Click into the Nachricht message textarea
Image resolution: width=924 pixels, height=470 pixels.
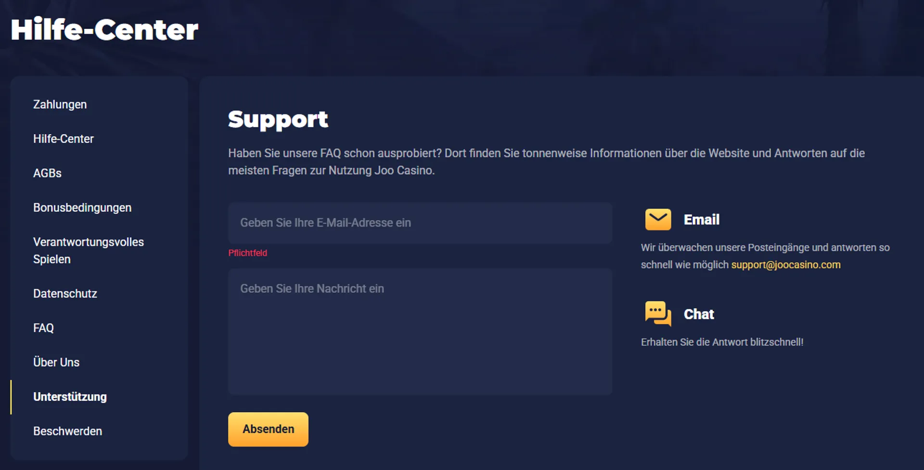click(420, 331)
